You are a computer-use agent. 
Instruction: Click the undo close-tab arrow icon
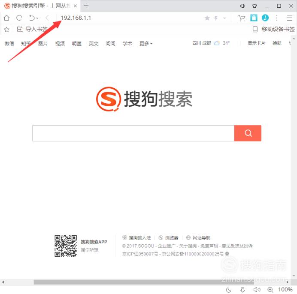(x=32, y=18)
